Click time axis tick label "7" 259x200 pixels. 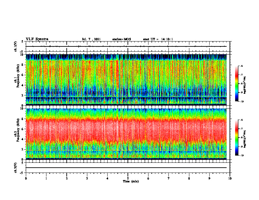(169, 178)
